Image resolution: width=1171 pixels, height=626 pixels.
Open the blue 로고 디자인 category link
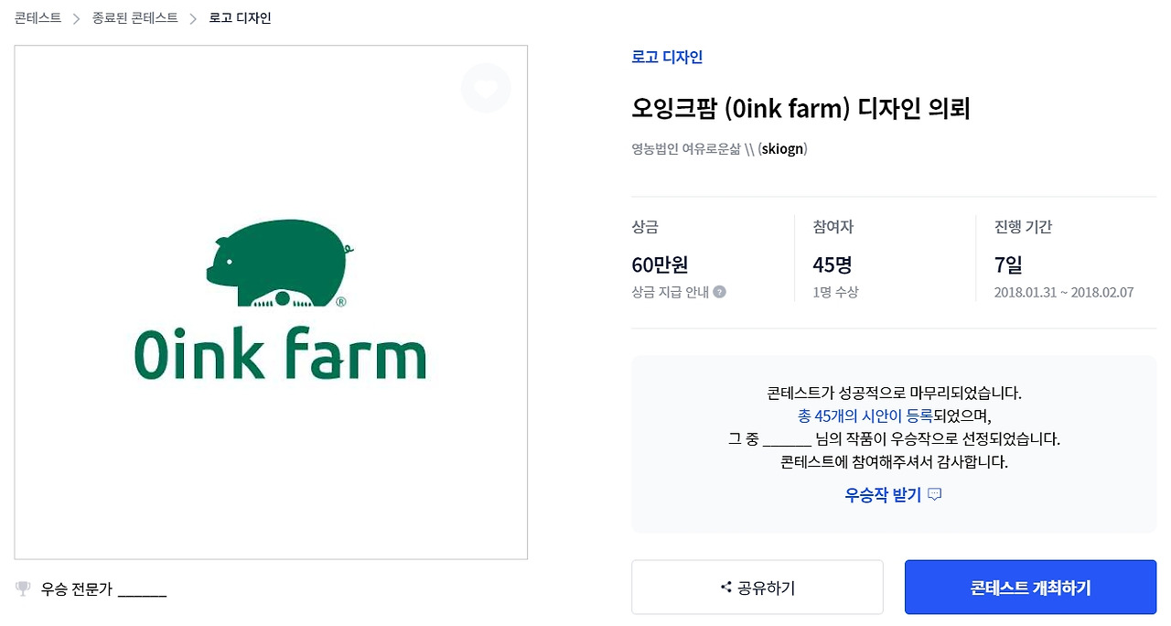point(667,57)
